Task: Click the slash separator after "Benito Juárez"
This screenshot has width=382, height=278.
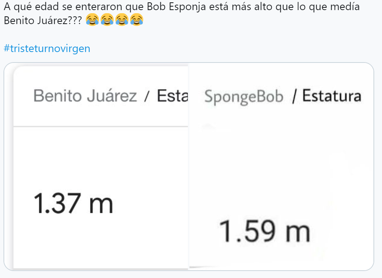Action: [147, 96]
